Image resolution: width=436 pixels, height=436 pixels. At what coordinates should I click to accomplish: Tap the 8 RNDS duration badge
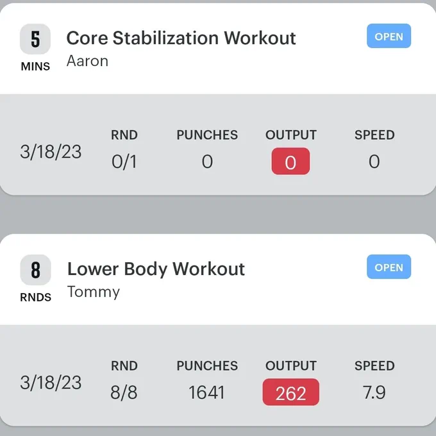click(x=36, y=279)
